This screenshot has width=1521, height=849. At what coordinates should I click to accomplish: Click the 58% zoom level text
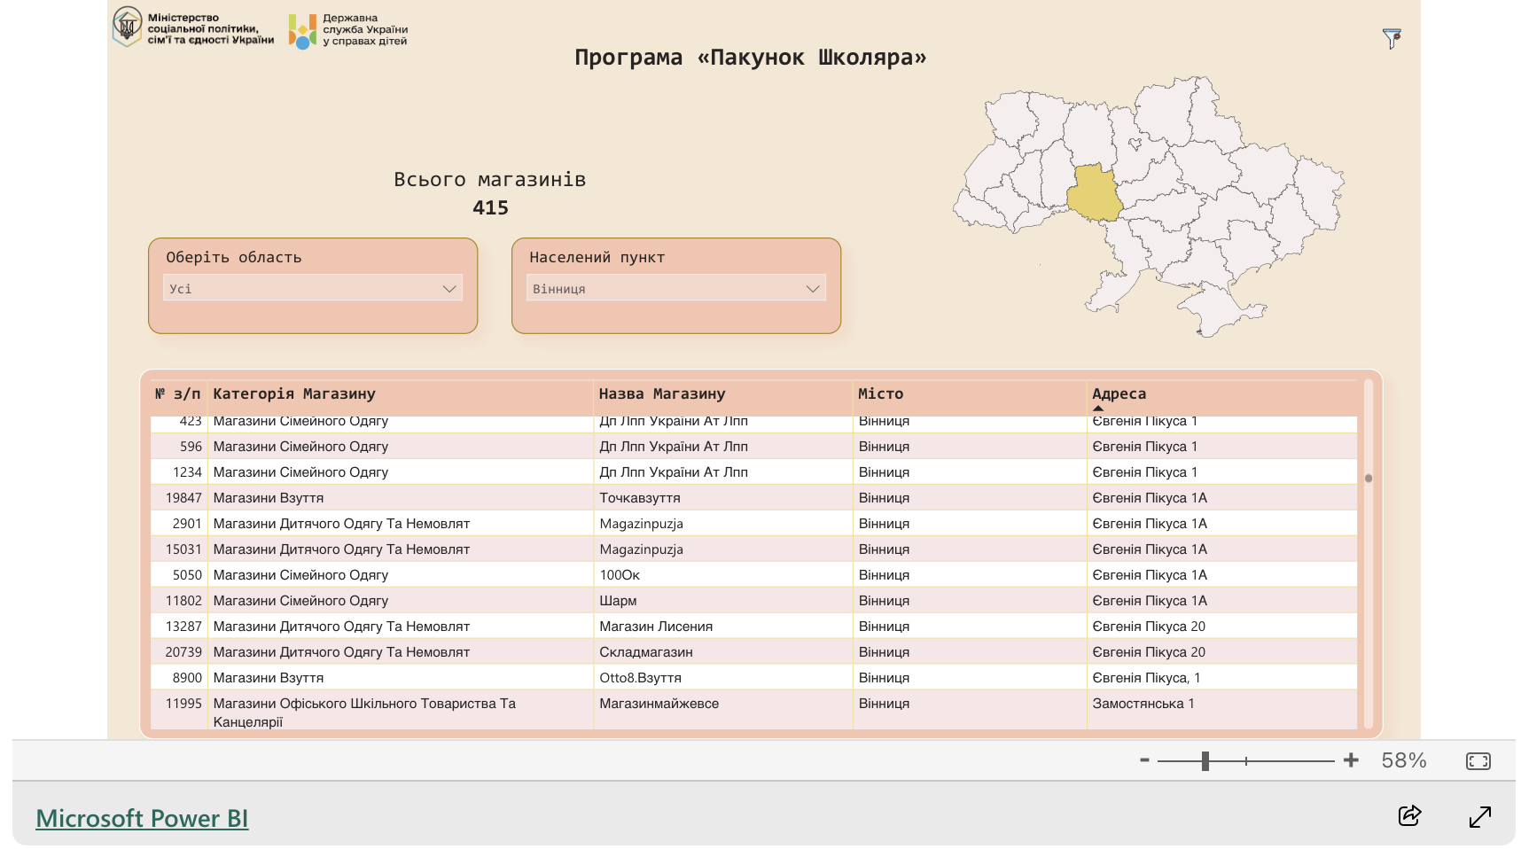1404,760
